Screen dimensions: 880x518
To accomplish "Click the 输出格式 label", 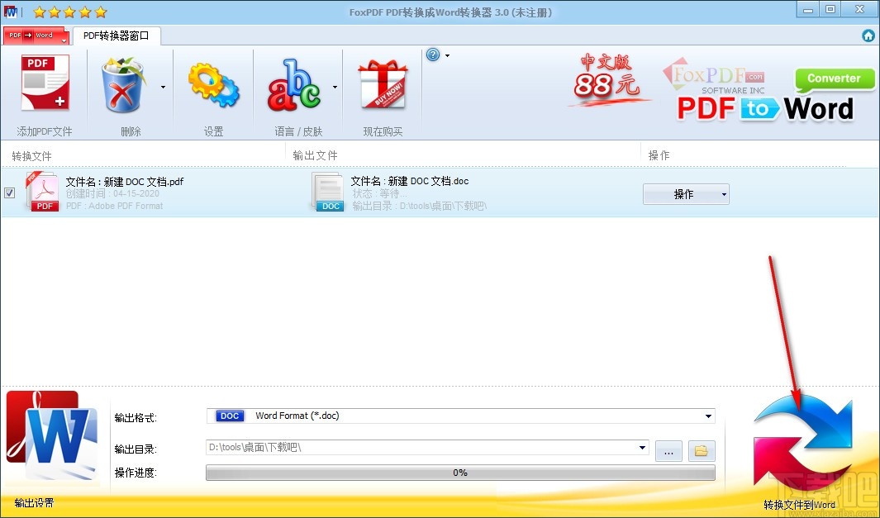I will [x=136, y=417].
